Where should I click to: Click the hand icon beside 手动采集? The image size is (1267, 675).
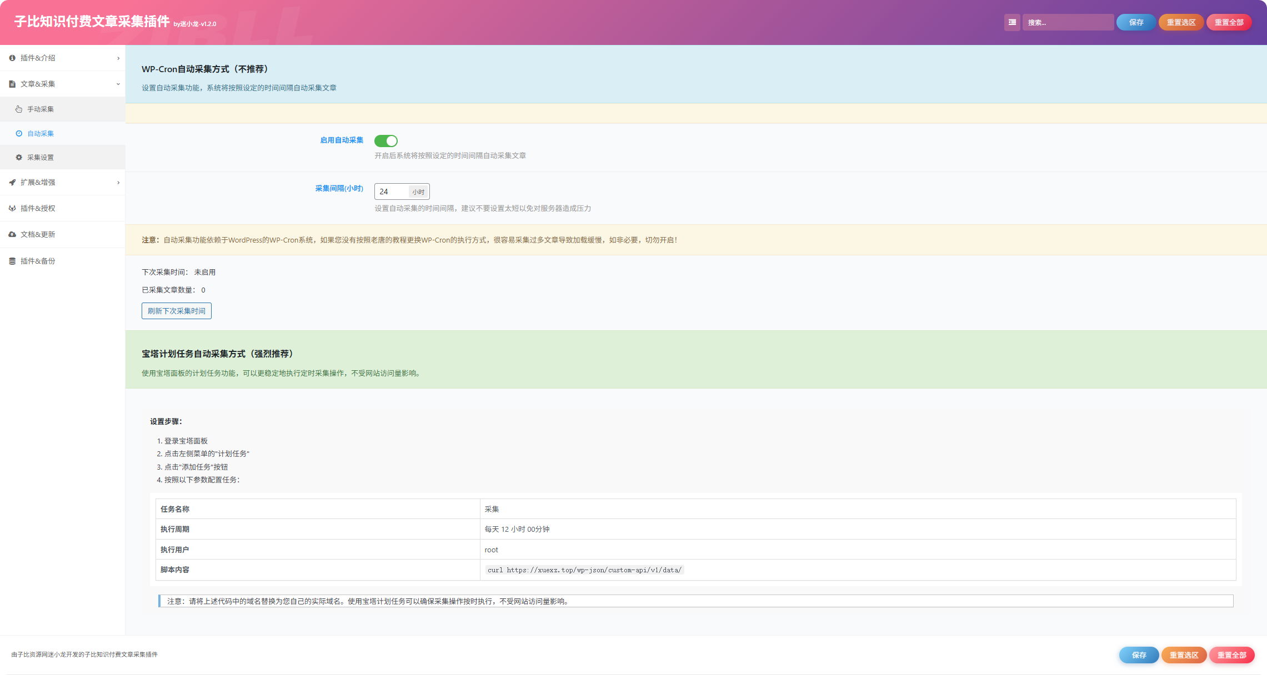pos(19,109)
